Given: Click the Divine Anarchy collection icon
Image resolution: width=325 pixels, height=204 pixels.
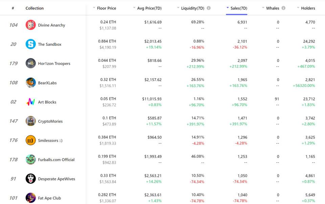Looking at the screenshot, I should click(x=31, y=25).
